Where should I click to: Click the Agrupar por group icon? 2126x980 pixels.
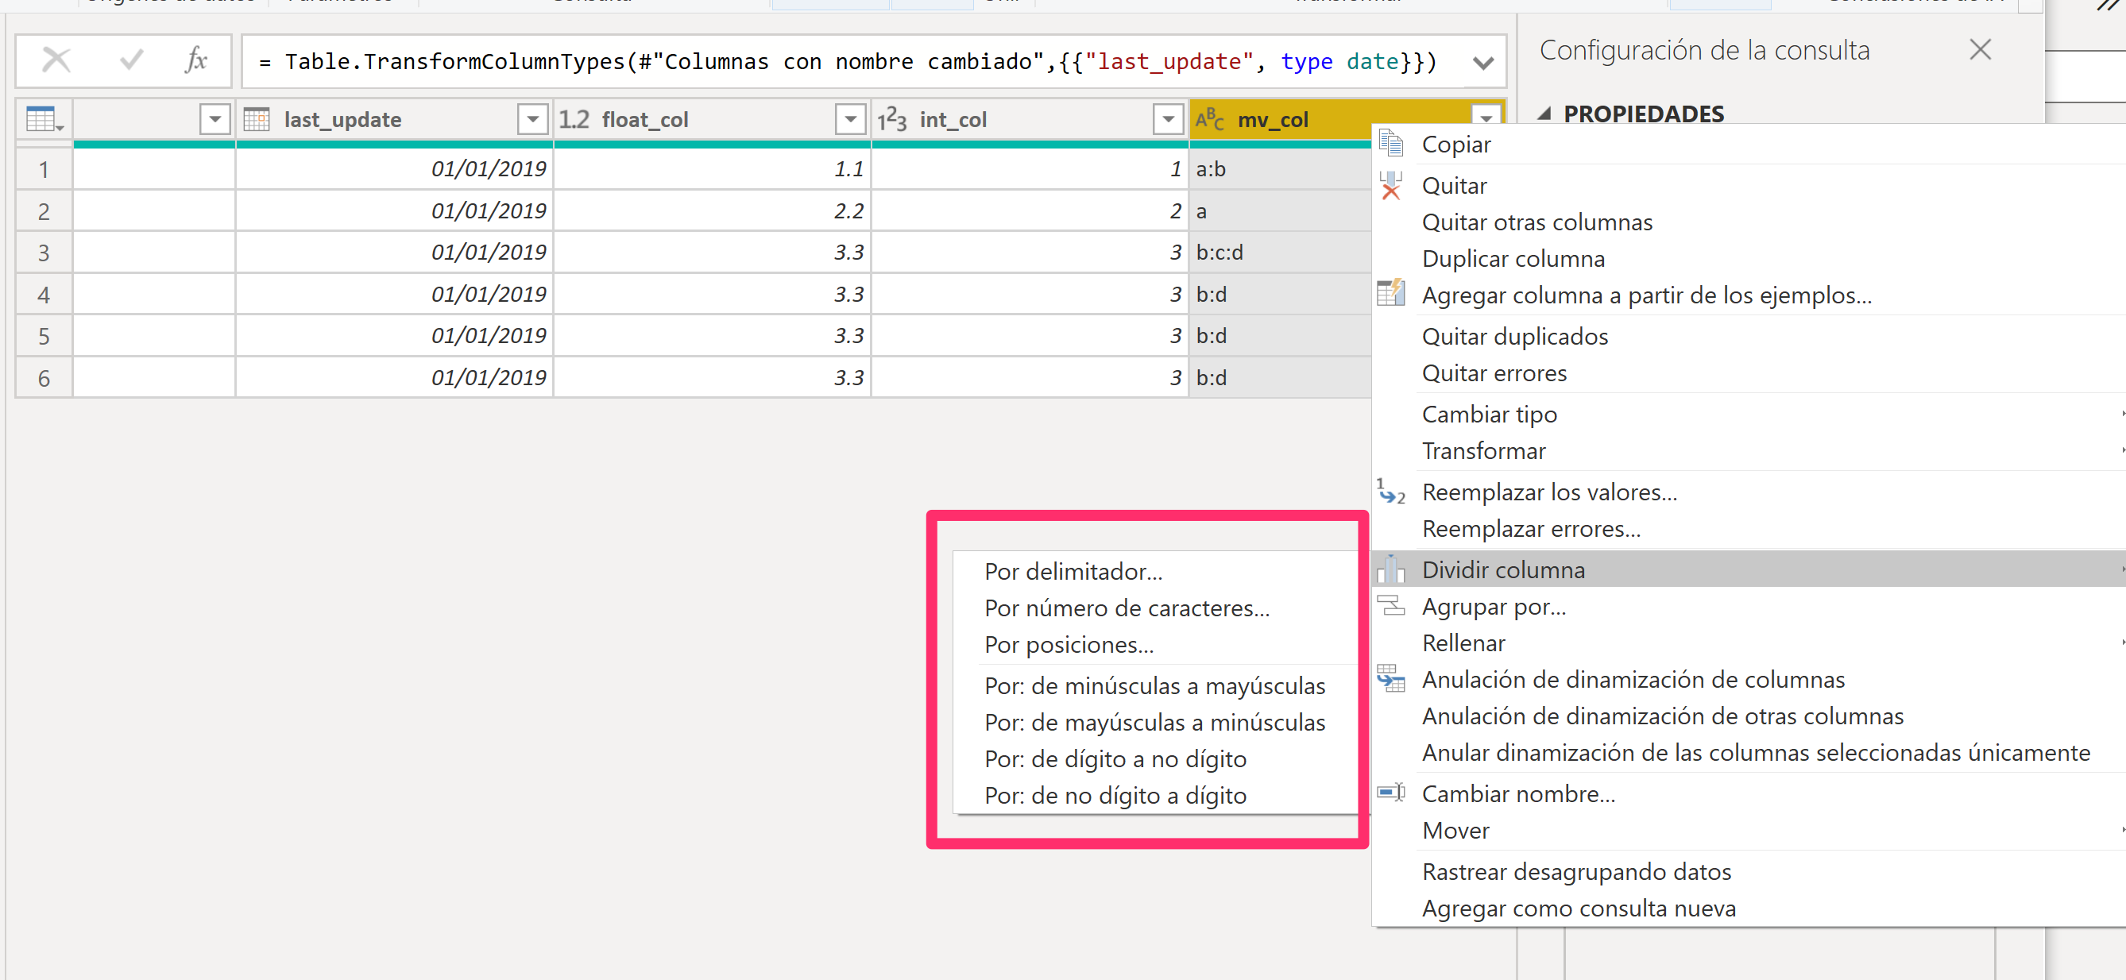pyautogui.click(x=1390, y=606)
